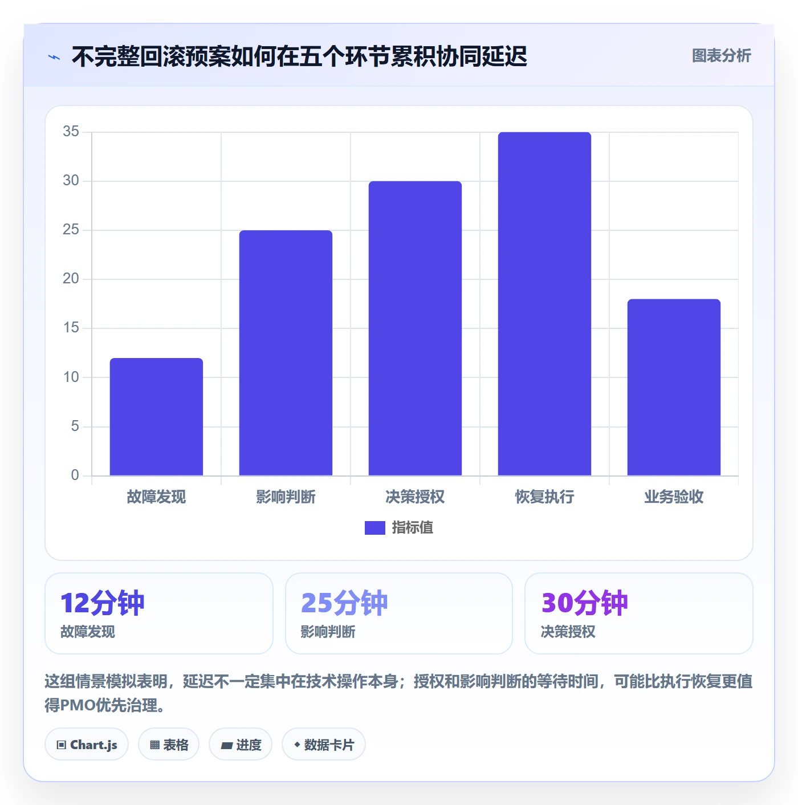798x805 pixels.
Task: Click the 故障发现 x-axis label
Action: pos(156,497)
